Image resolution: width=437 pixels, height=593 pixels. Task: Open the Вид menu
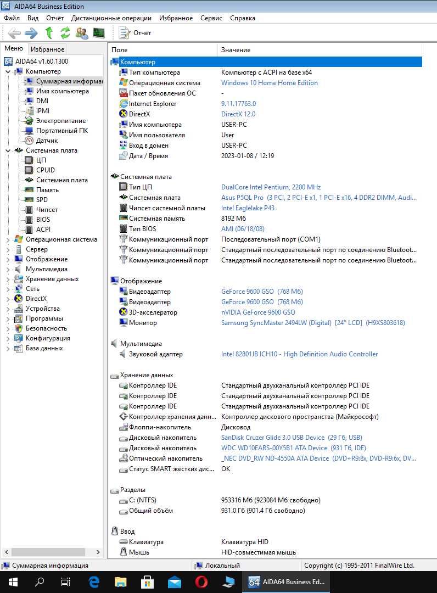(33, 18)
